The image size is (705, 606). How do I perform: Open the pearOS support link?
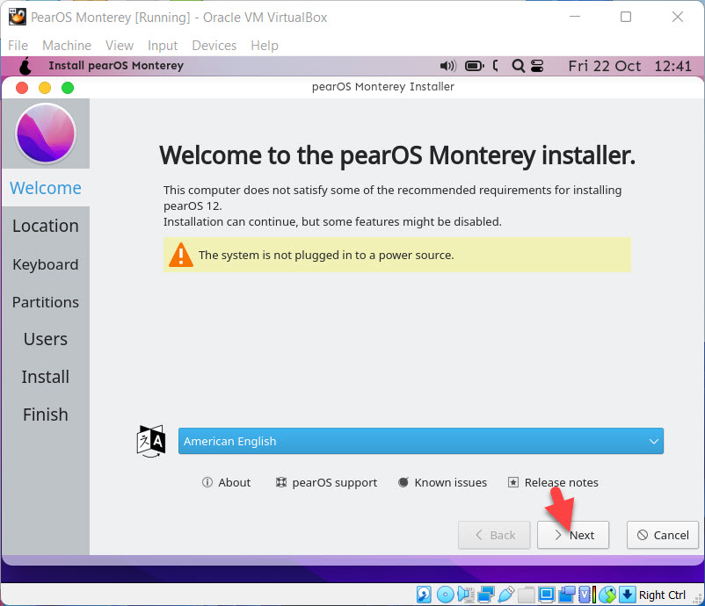[x=326, y=482]
